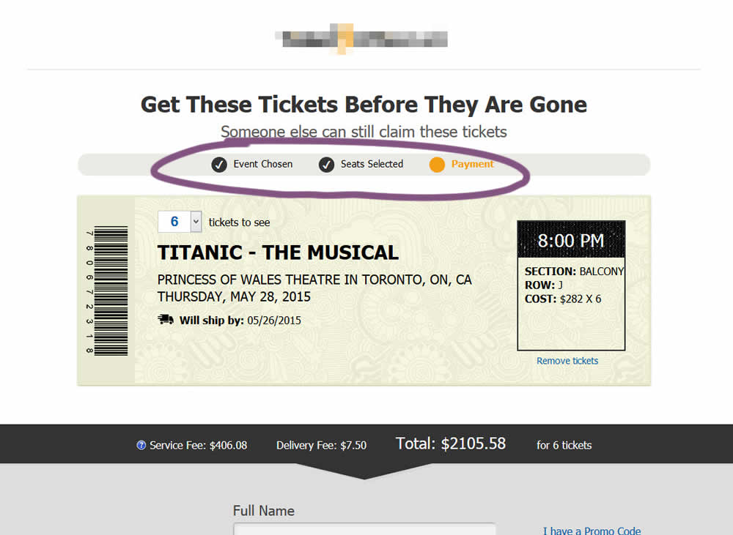The height and width of the screenshot is (535, 733).
Task: Open the I have a Promo Code link
Action: tap(592, 531)
